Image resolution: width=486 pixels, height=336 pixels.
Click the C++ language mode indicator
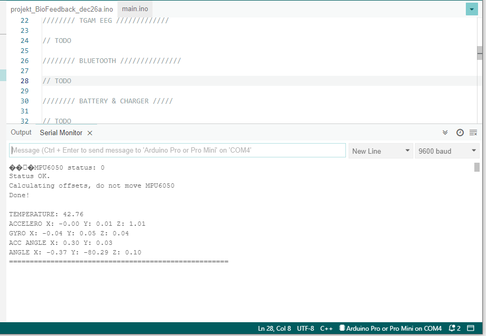(326, 329)
